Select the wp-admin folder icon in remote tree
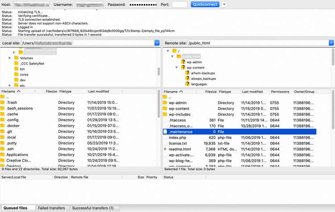 pyautogui.click(x=183, y=62)
